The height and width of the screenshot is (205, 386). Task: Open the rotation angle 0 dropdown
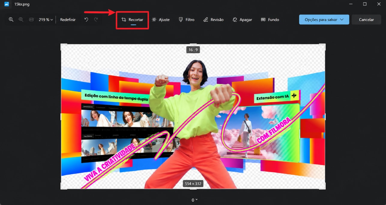195,200
